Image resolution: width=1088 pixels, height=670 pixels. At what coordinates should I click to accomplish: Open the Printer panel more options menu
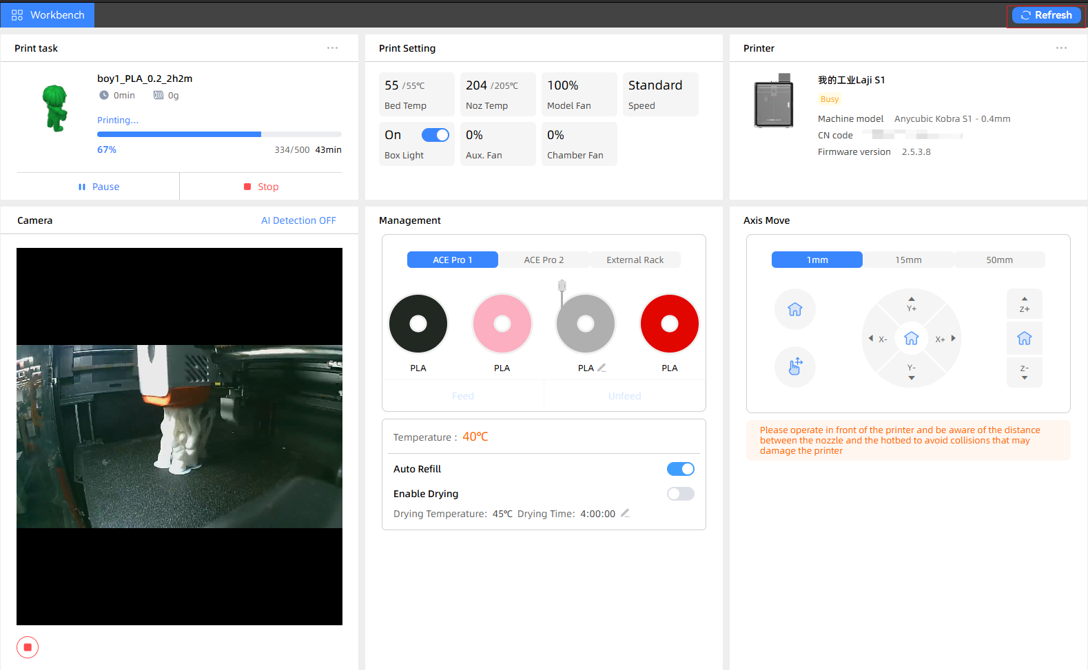[x=1061, y=48]
